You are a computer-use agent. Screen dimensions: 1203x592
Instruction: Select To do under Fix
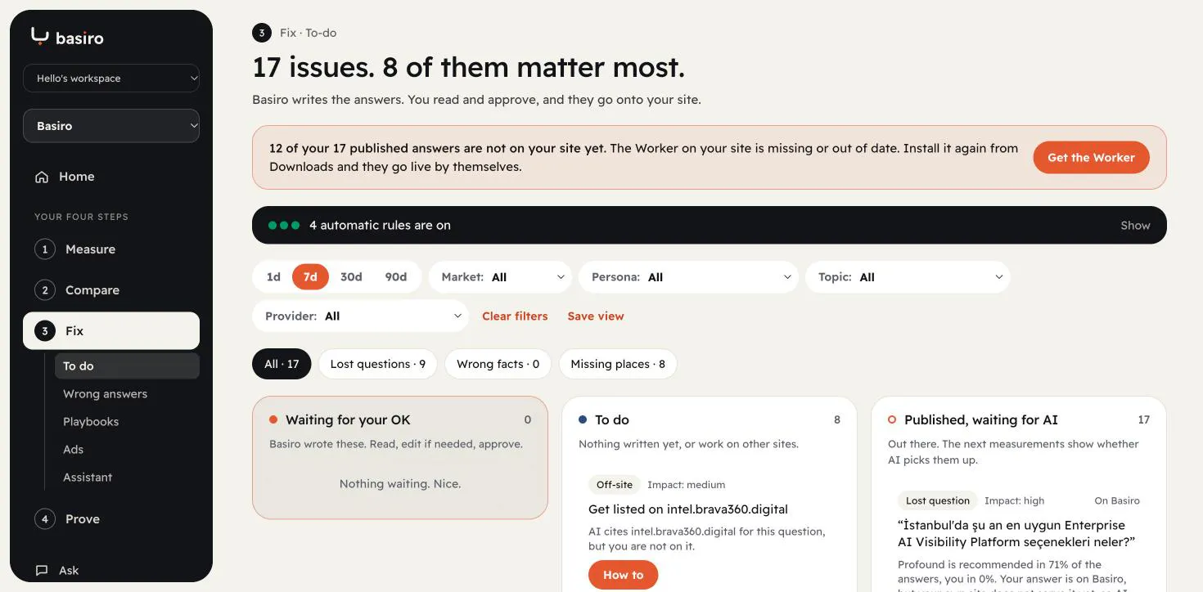[127, 366]
